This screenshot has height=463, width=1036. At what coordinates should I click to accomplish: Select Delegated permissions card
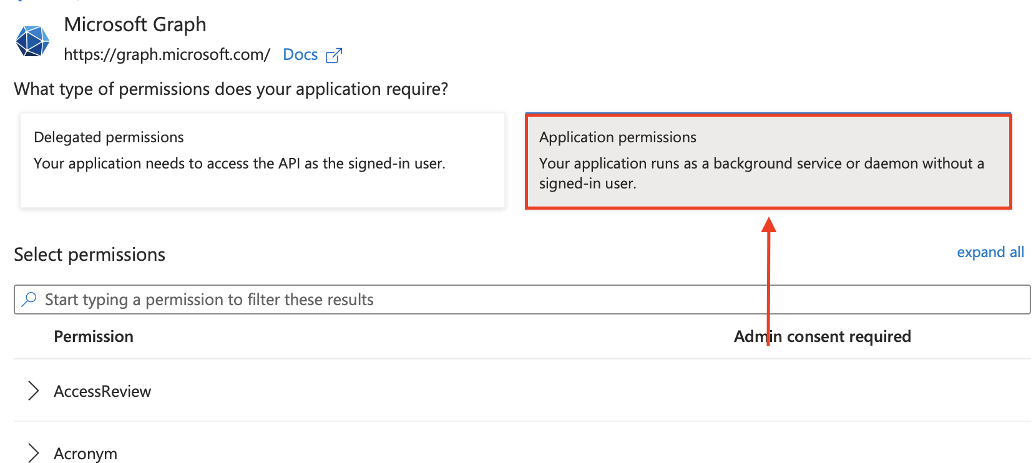263,160
